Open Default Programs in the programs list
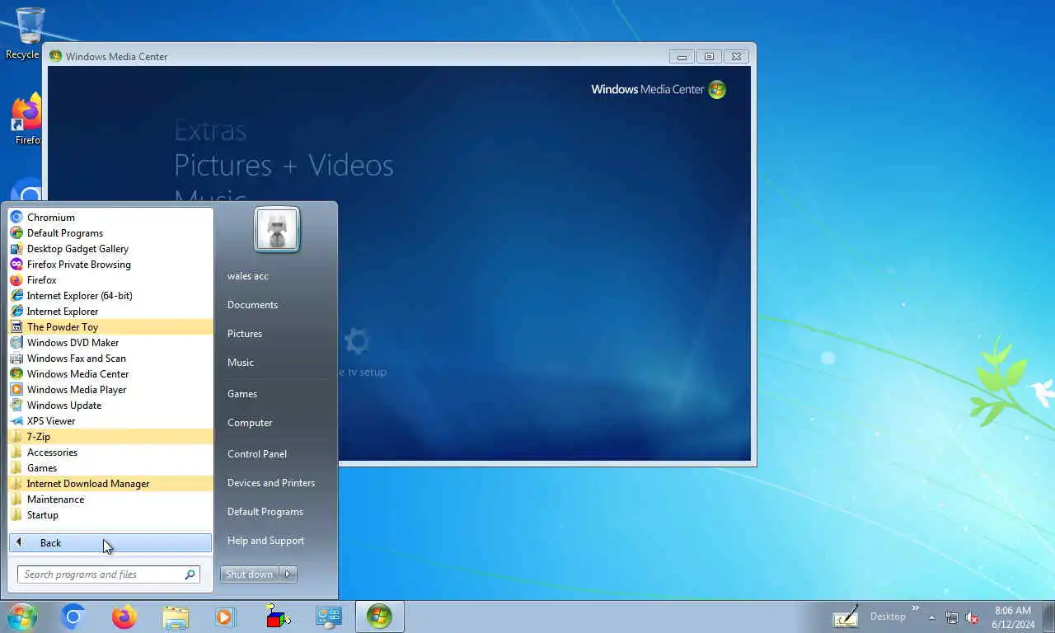The height and width of the screenshot is (633, 1055). click(110, 233)
